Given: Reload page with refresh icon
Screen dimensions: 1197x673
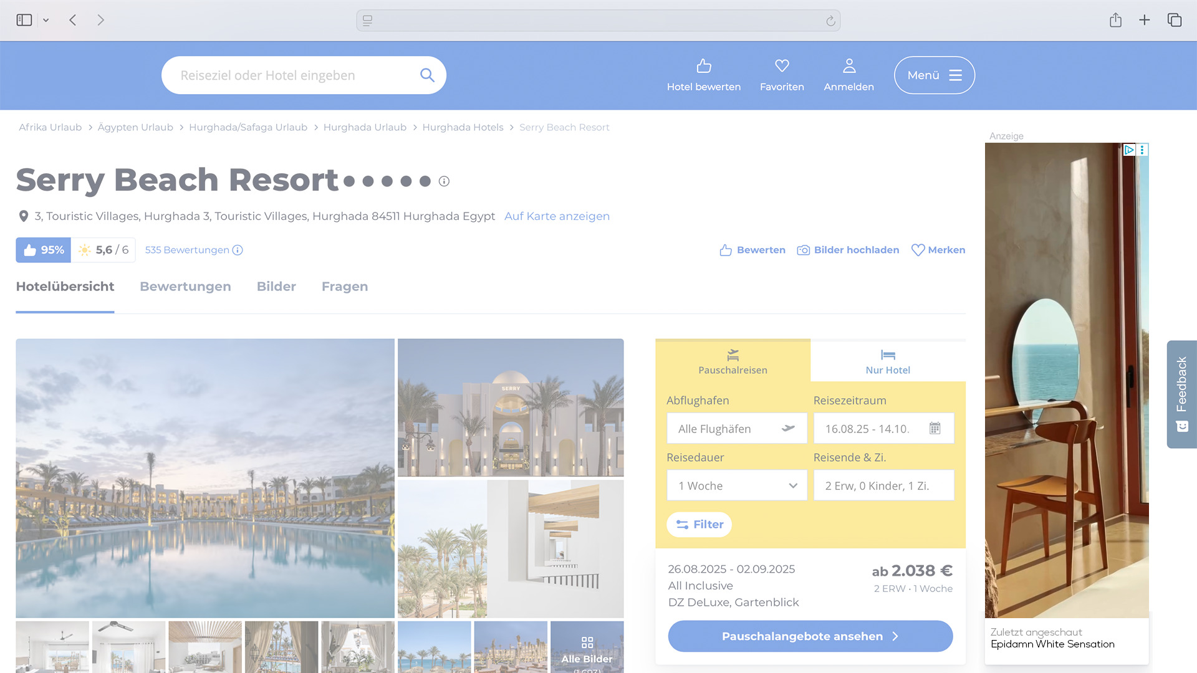Looking at the screenshot, I should pos(830,21).
